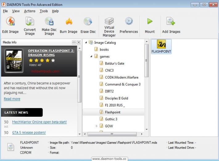The height and width of the screenshot is (161, 219).
Task: Open Virtual Device Manager
Action: point(109,27)
